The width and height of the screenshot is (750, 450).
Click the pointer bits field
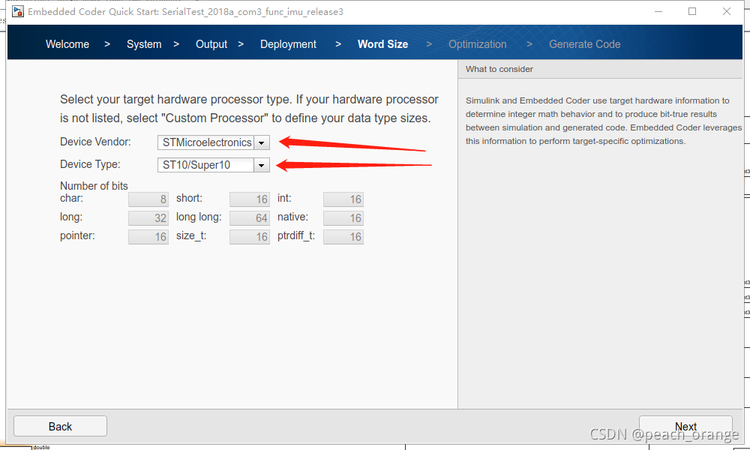point(148,237)
